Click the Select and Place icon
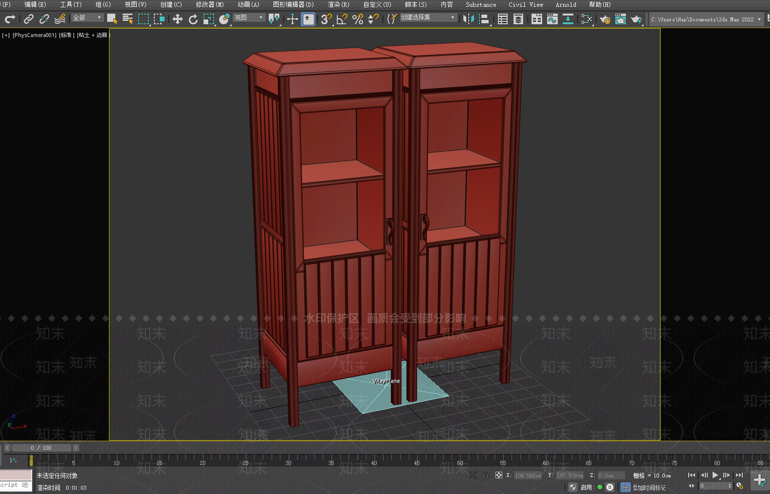 [224, 19]
